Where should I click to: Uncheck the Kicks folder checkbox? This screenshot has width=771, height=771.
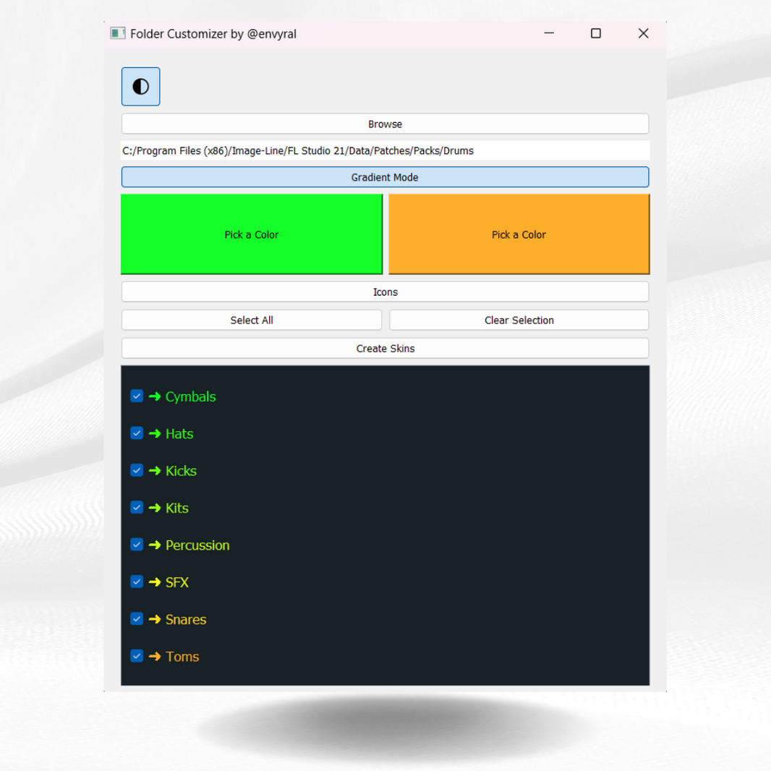click(x=137, y=470)
